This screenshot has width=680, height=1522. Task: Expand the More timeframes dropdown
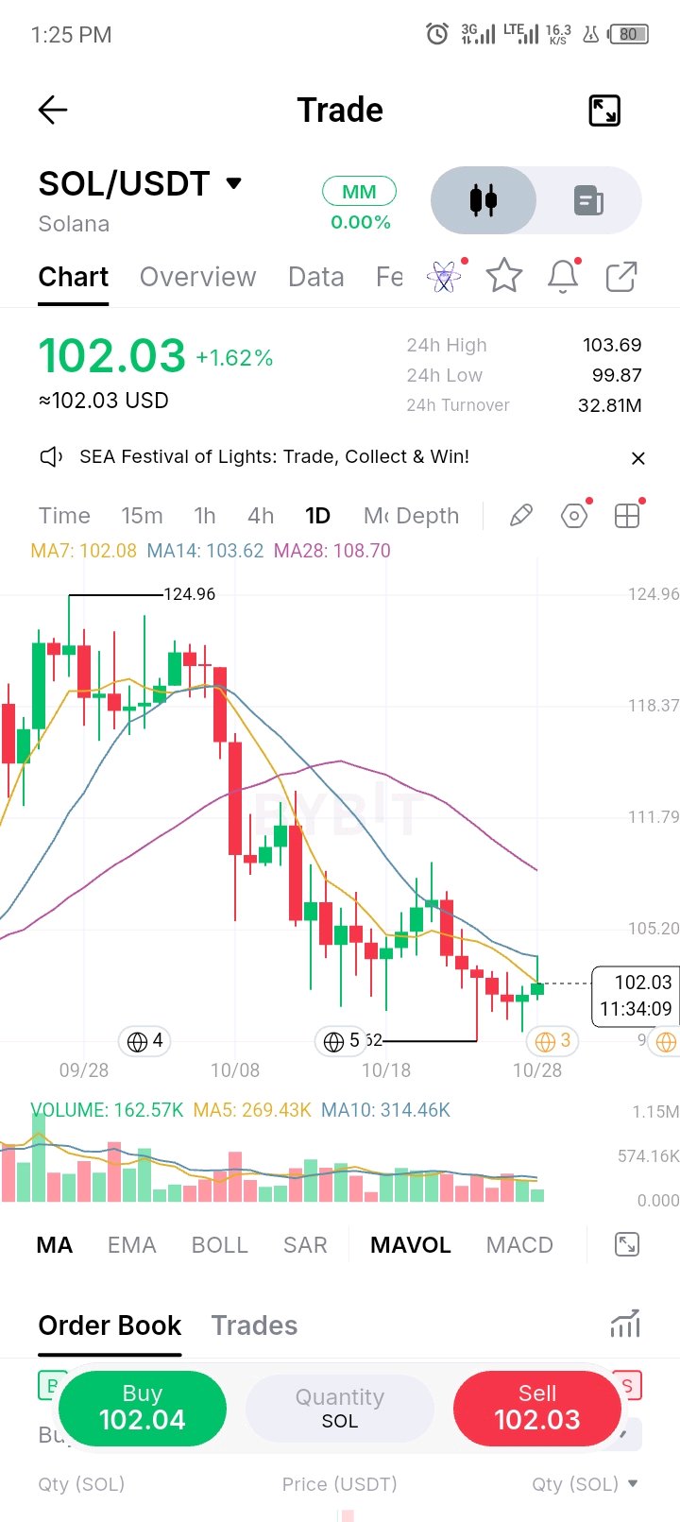(x=376, y=516)
